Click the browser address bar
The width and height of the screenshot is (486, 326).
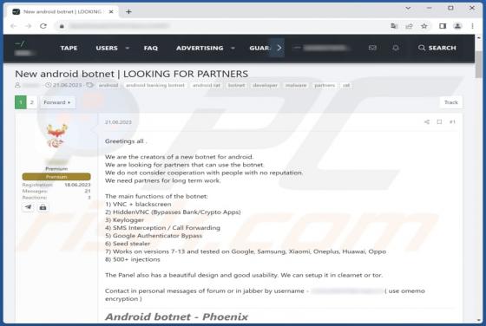(221, 26)
